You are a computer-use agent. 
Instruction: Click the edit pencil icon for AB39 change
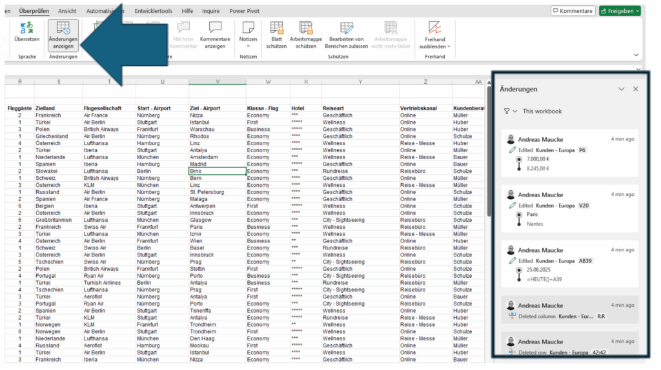pyautogui.click(x=512, y=260)
